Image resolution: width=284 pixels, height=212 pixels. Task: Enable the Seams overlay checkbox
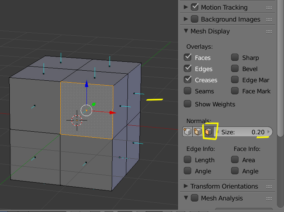point(187,91)
